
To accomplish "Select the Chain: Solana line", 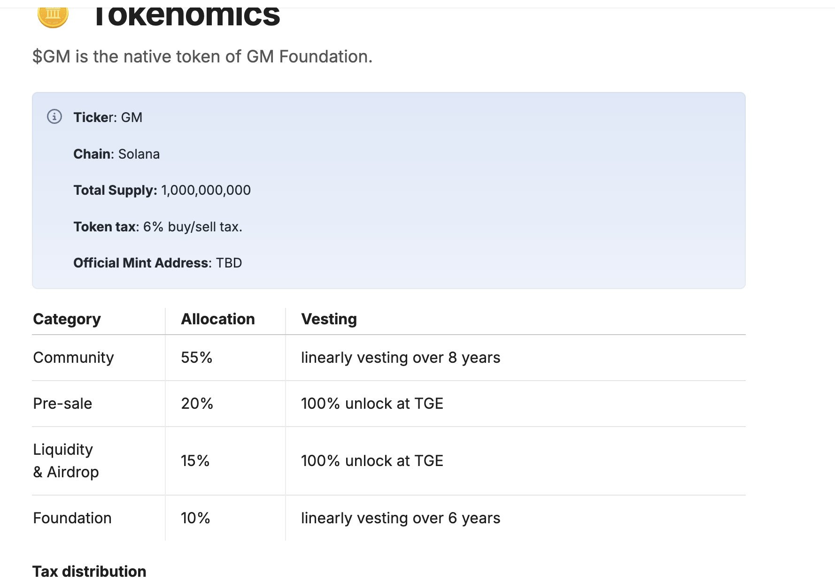I will (x=116, y=154).
